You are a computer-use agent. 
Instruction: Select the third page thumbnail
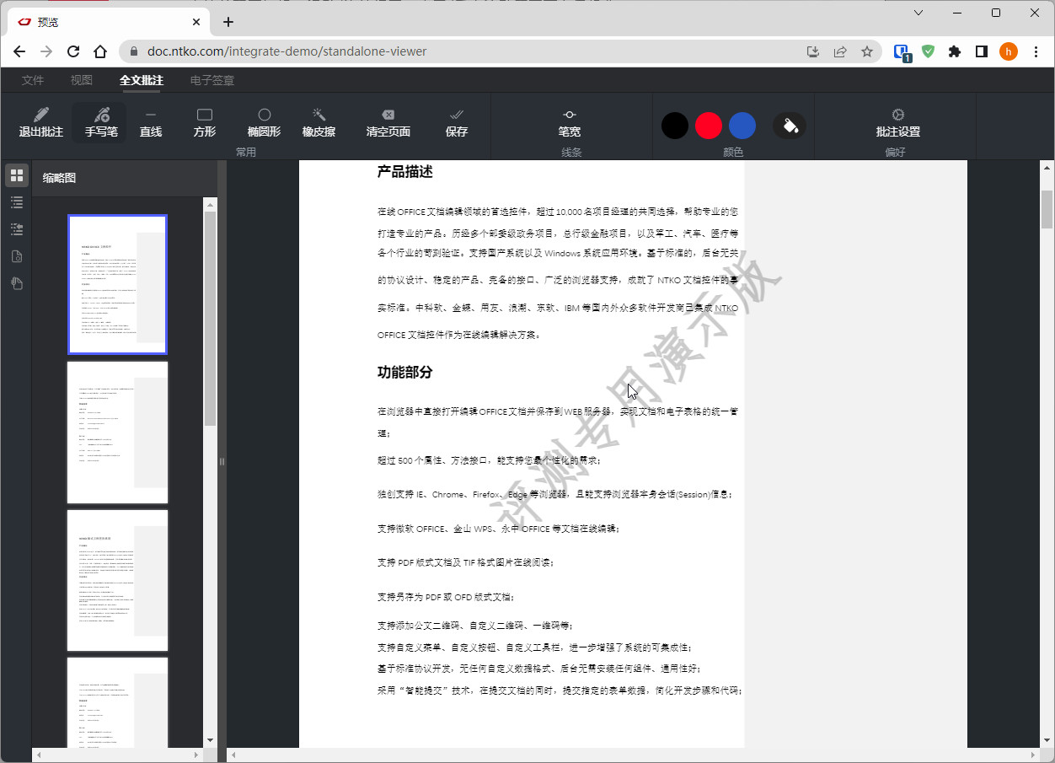pos(118,580)
